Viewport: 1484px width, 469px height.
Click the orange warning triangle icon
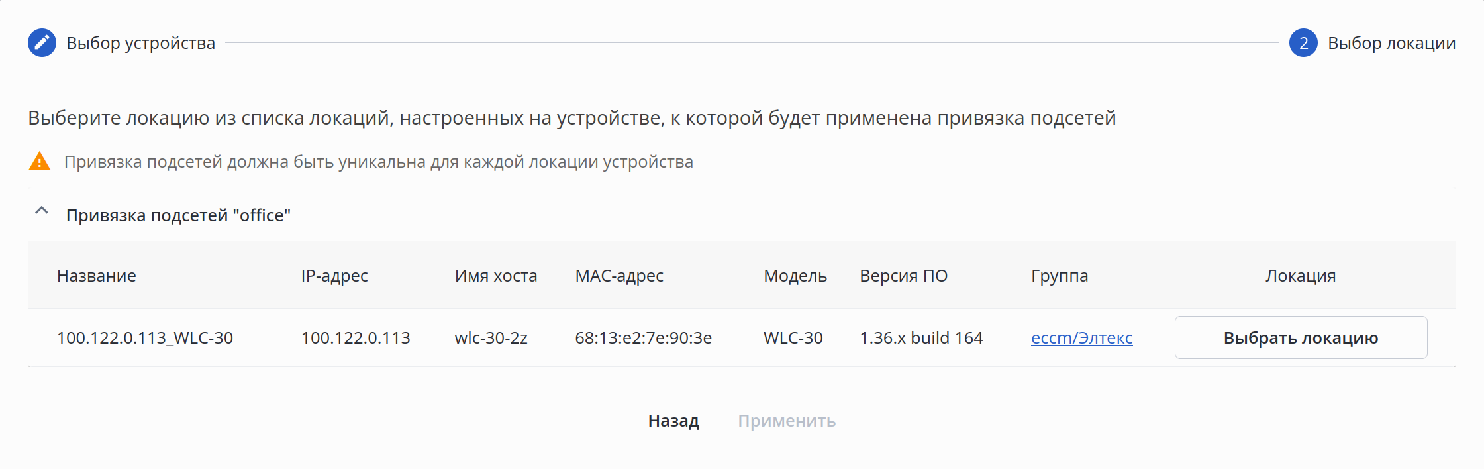click(x=40, y=162)
